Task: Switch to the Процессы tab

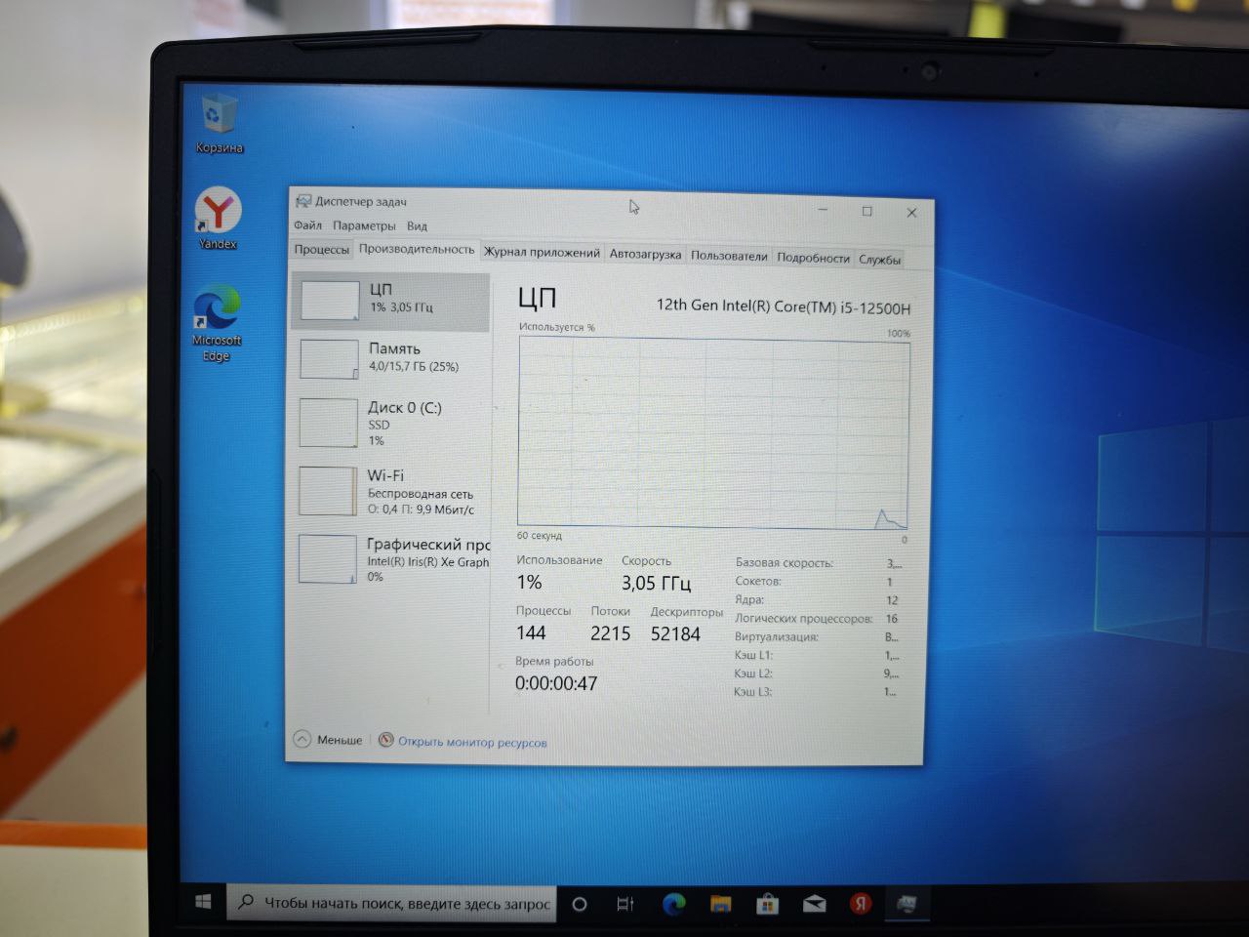Action: click(x=322, y=250)
